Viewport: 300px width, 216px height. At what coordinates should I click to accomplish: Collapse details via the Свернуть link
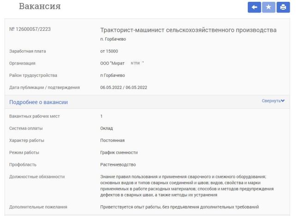tap(271, 101)
